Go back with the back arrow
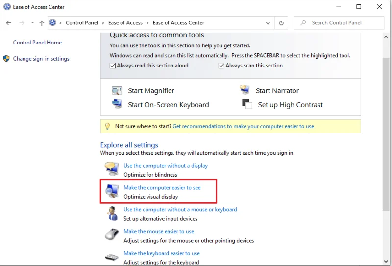The height and width of the screenshot is (266, 392). click(x=9, y=22)
